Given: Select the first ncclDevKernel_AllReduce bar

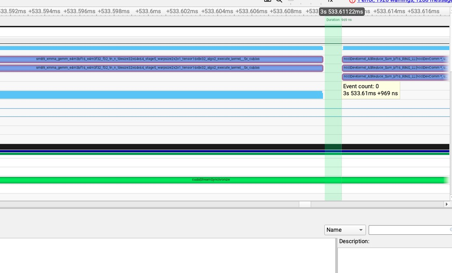Looking at the screenshot, I should click(395, 59).
